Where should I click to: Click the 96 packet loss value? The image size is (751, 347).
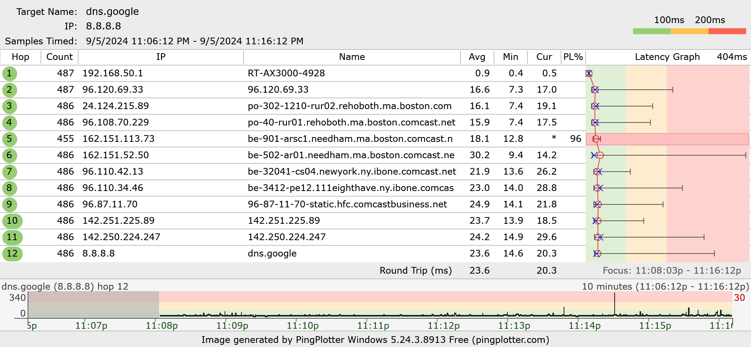click(x=576, y=139)
